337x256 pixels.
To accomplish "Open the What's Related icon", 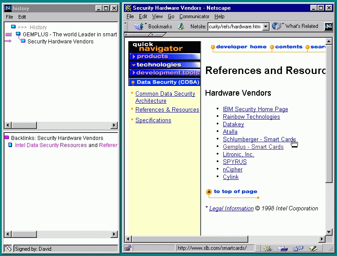I will click(277, 26).
